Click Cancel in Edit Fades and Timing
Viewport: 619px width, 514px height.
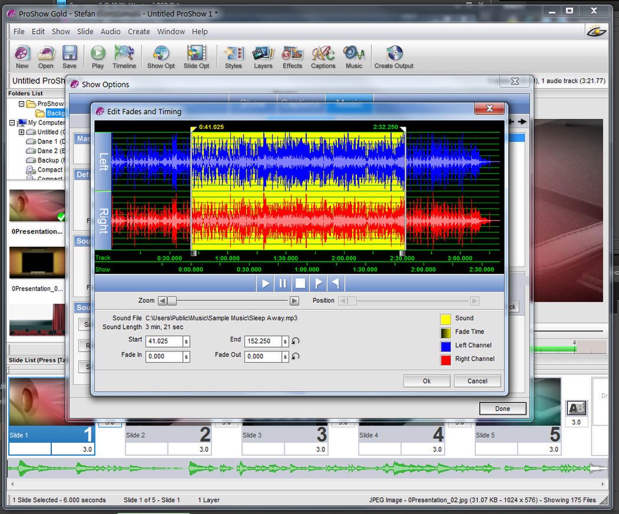coord(477,381)
